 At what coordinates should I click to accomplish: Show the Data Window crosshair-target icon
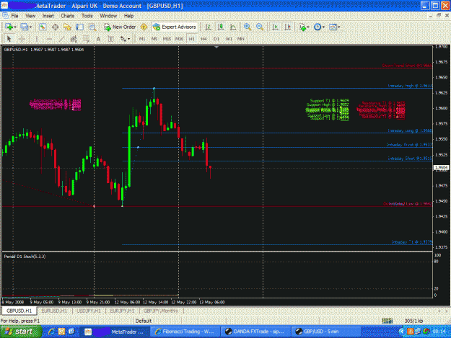point(56,27)
